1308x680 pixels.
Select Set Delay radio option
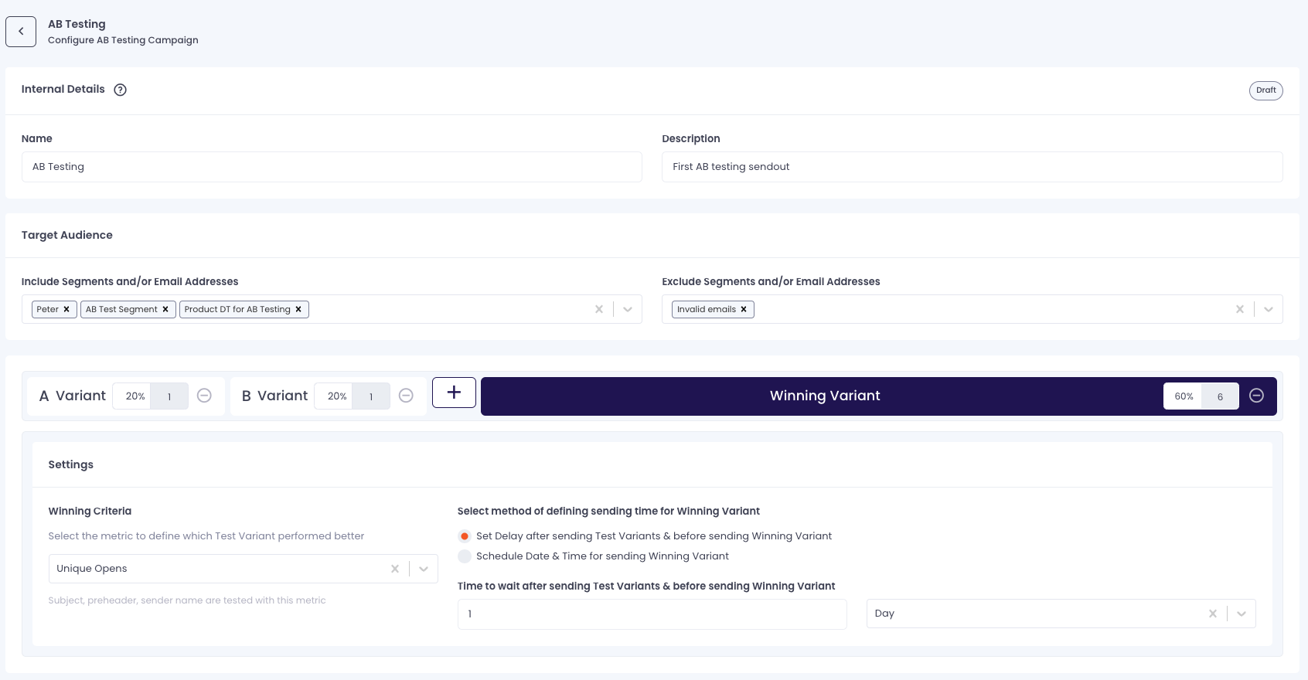point(465,536)
